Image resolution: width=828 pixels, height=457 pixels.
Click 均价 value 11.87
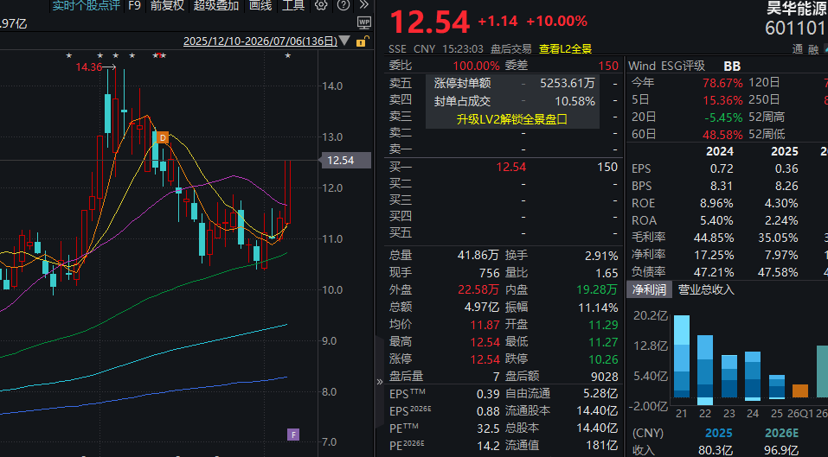[x=485, y=325]
